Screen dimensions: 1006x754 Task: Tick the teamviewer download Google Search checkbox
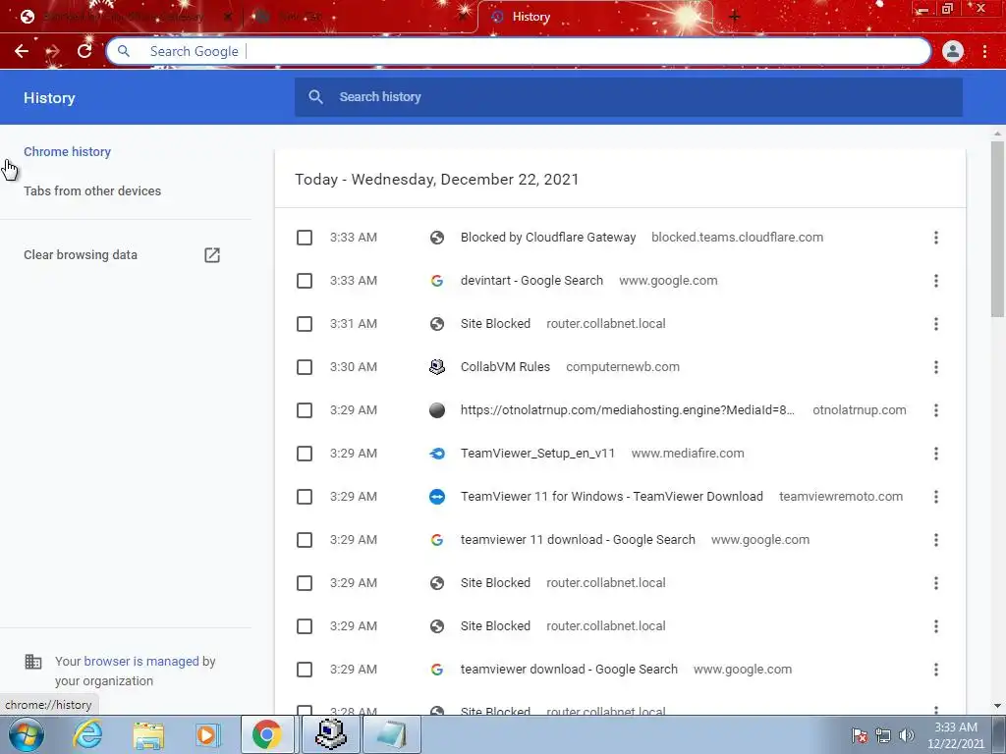pos(305,670)
